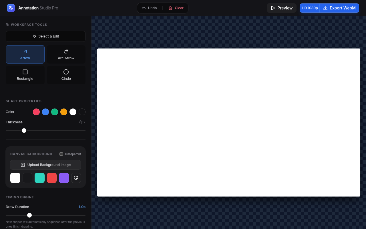Select the Arc Arrow tool
This screenshot has height=229, width=366.
[66, 54]
